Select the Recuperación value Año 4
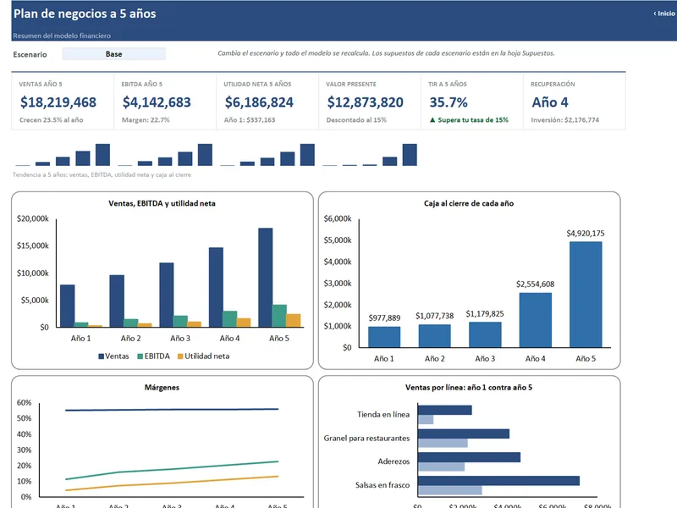677x508 pixels. point(550,102)
